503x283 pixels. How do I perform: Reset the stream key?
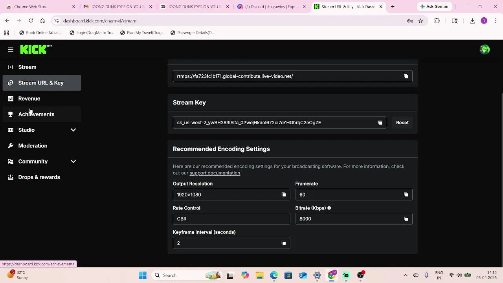tap(402, 123)
